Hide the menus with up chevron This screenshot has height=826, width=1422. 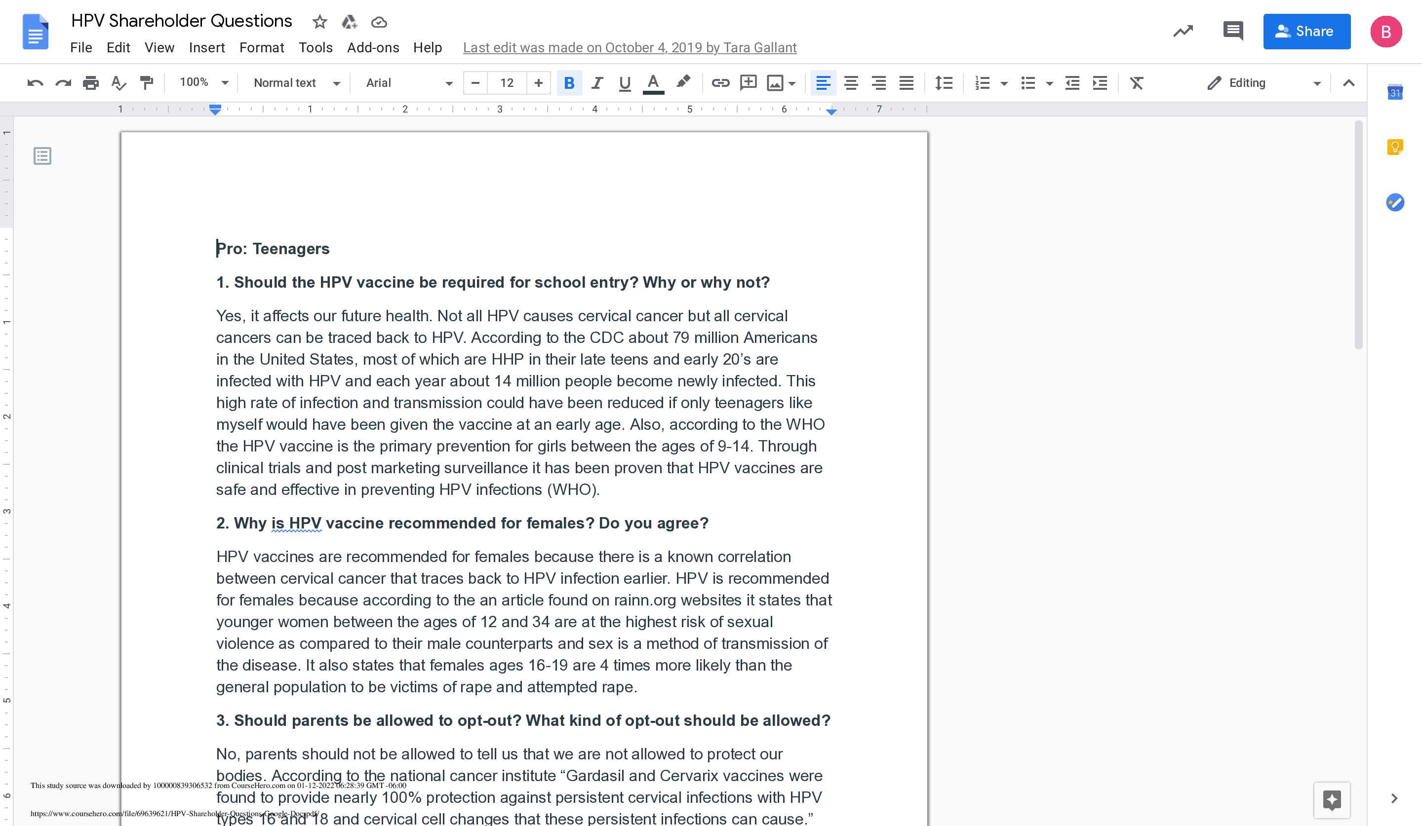tap(1348, 83)
